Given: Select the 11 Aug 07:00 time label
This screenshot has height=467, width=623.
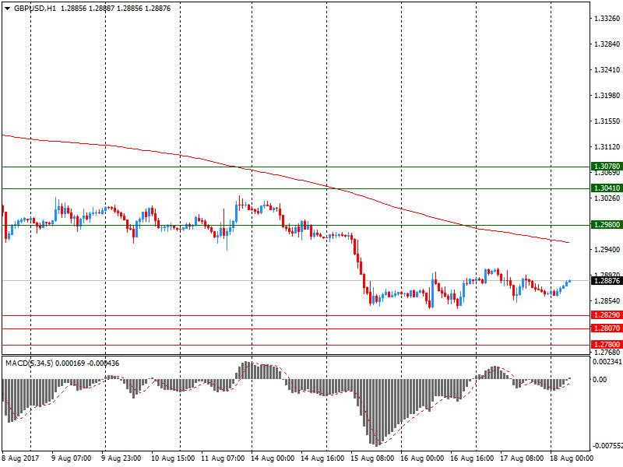Looking at the screenshot, I should click(x=223, y=458).
